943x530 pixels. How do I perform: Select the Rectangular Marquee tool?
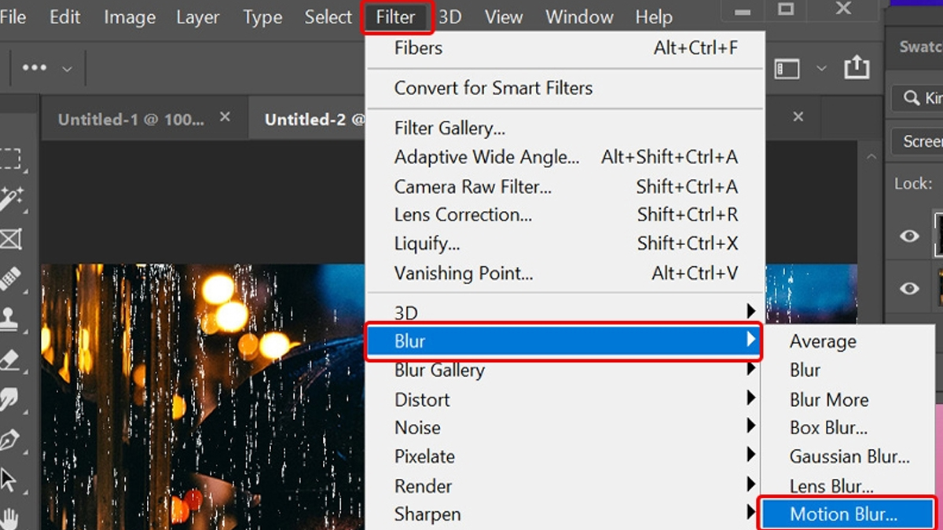pyautogui.click(x=11, y=159)
